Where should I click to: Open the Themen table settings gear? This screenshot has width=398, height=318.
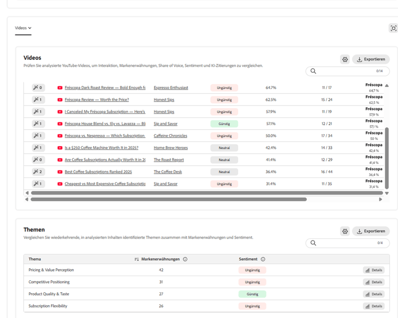point(345,231)
